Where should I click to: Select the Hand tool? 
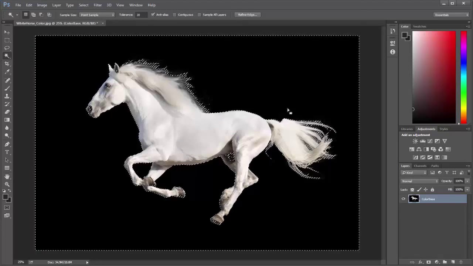coord(7,176)
